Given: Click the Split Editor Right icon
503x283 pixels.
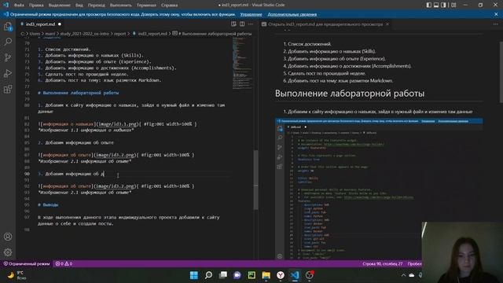Looking at the screenshot, I should click(x=242, y=24).
